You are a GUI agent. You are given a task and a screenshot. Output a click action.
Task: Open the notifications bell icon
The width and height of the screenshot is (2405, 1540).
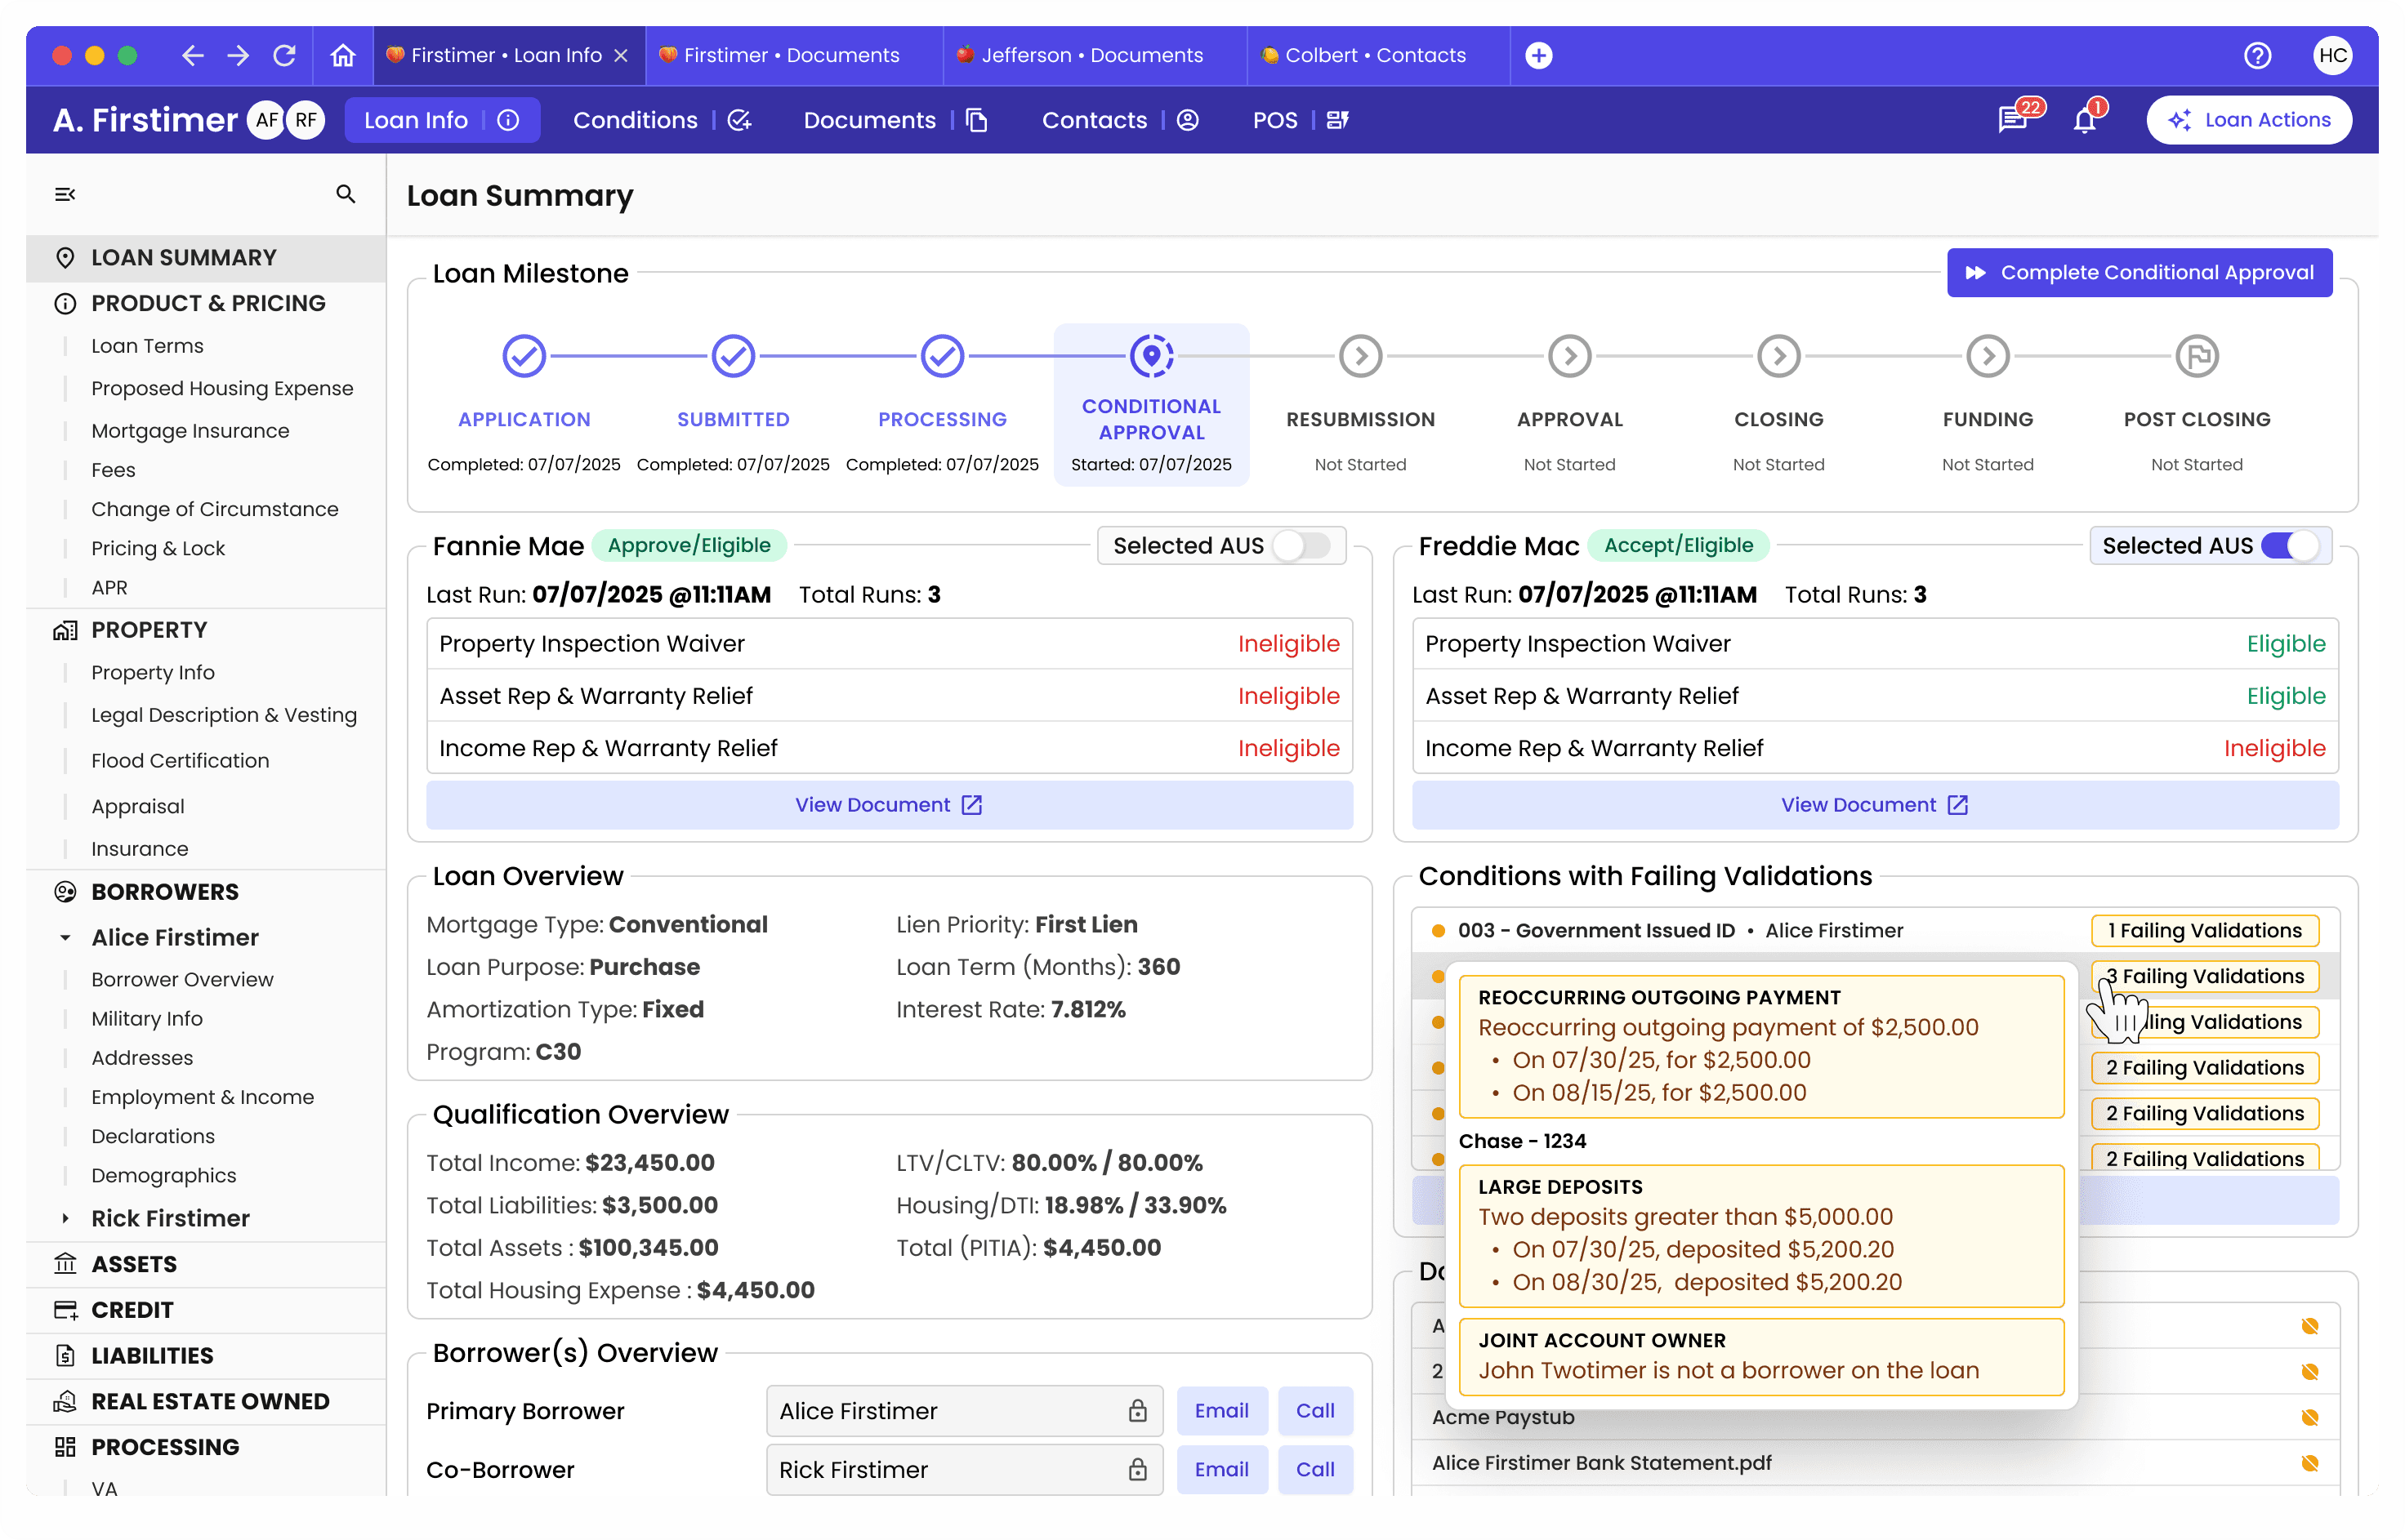[2085, 120]
